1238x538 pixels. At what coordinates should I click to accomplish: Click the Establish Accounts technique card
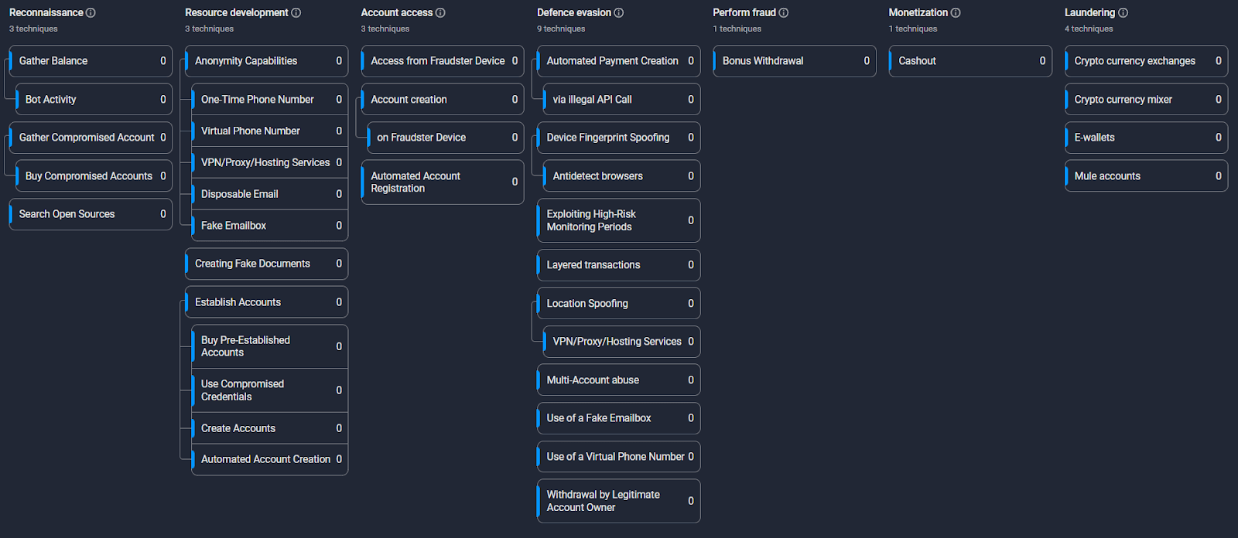pos(266,302)
